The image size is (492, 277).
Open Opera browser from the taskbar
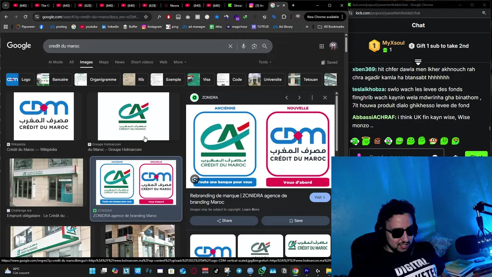tap(194, 271)
